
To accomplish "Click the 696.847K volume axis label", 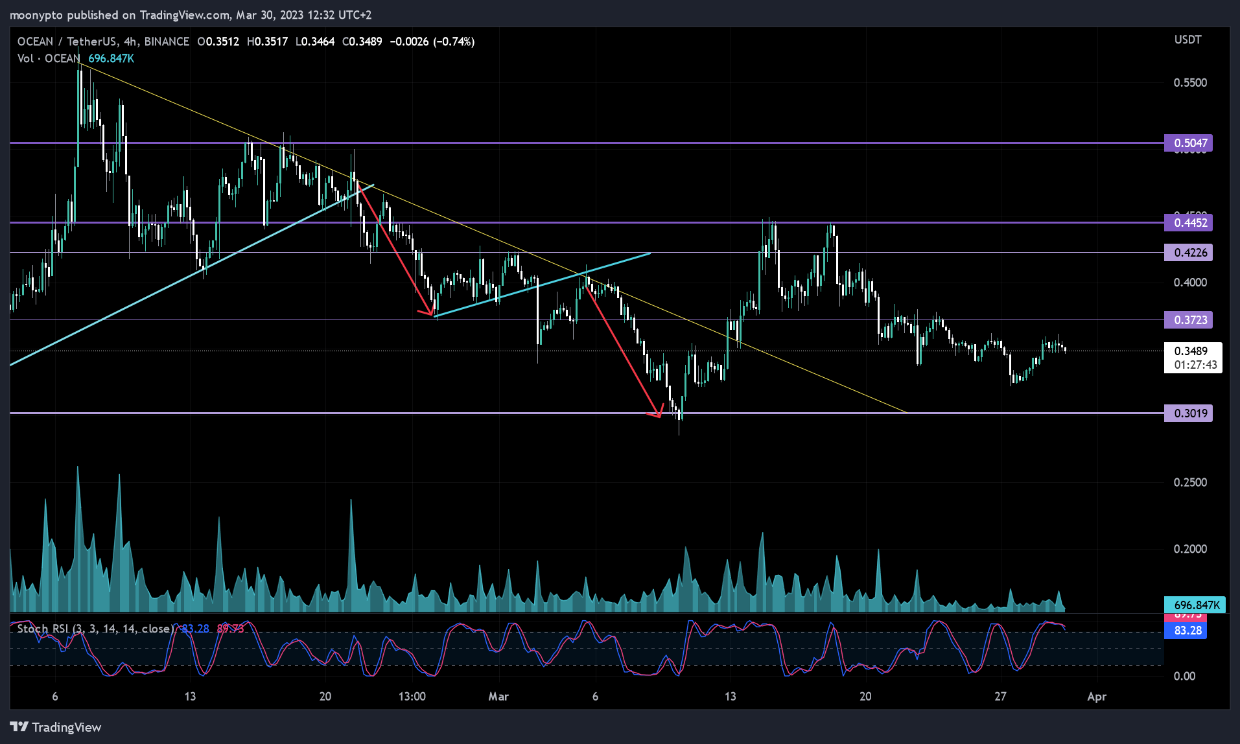I will tap(1195, 605).
